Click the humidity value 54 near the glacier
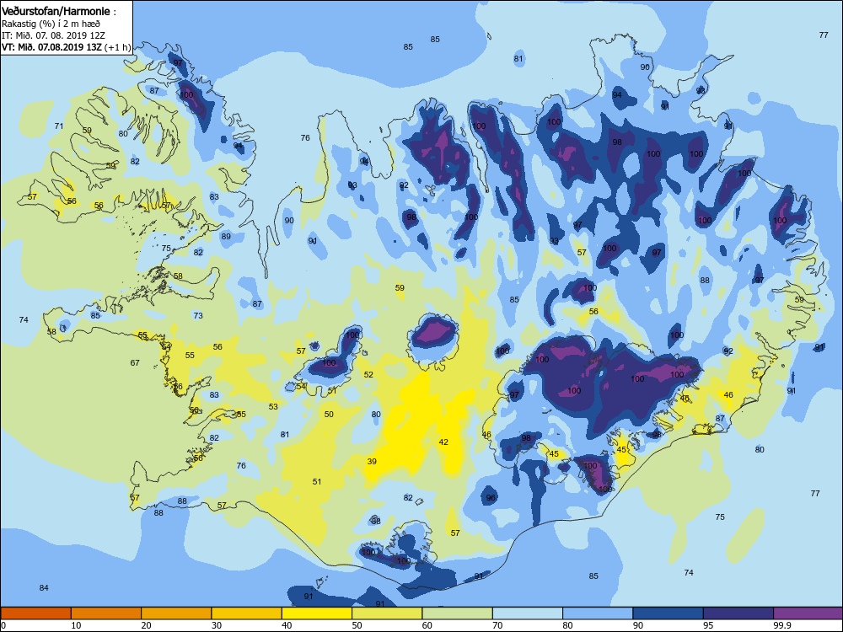The image size is (843, 632). coord(301,387)
